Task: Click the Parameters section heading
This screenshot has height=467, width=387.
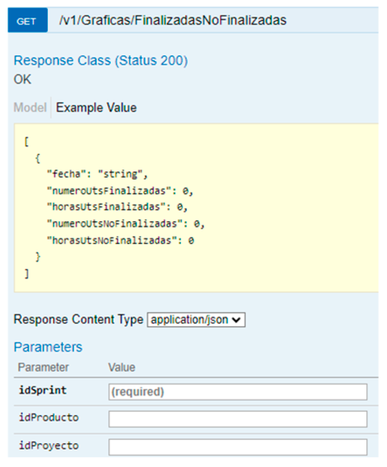Action: click(48, 347)
